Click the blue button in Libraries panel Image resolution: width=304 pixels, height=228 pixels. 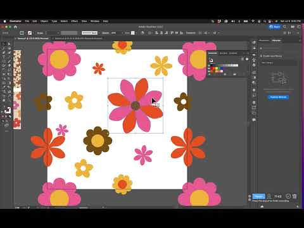279,97
